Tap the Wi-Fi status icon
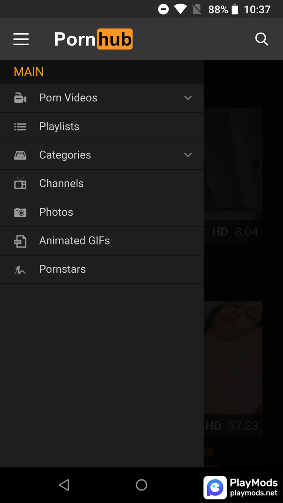Viewport: 283px width, 503px height. tap(180, 9)
